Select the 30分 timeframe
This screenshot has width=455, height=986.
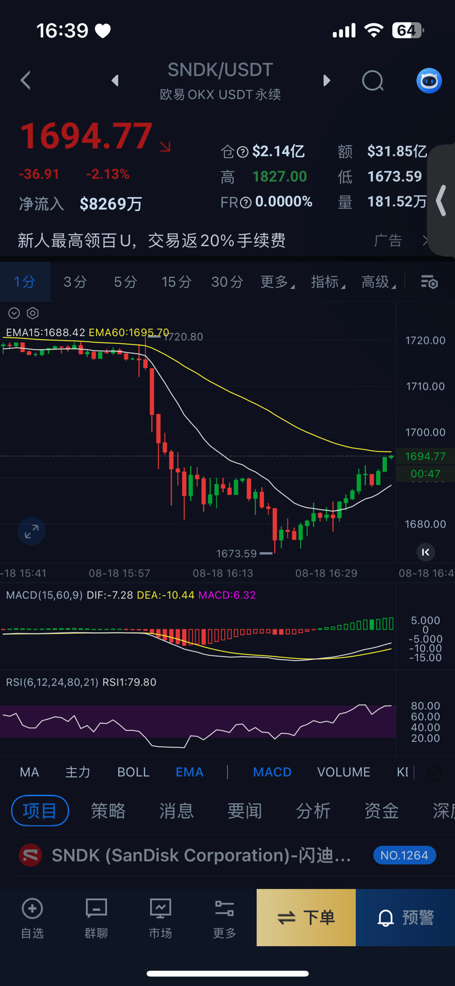click(227, 282)
